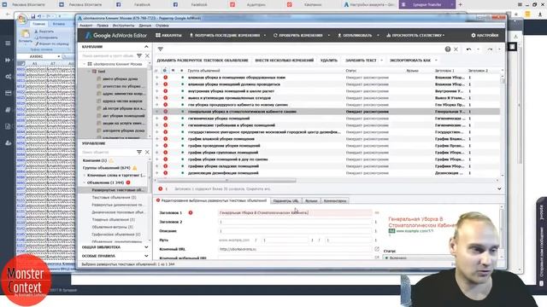Viewport: 547px width, 307px height.
Task: Select ad group адреса чистки ковров
Action: point(122,101)
